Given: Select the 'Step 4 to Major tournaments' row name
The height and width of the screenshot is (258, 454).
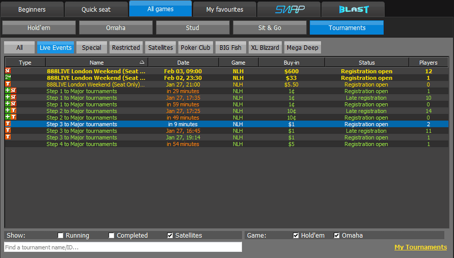Looking at the screenshot, I should tap(82, 144).
